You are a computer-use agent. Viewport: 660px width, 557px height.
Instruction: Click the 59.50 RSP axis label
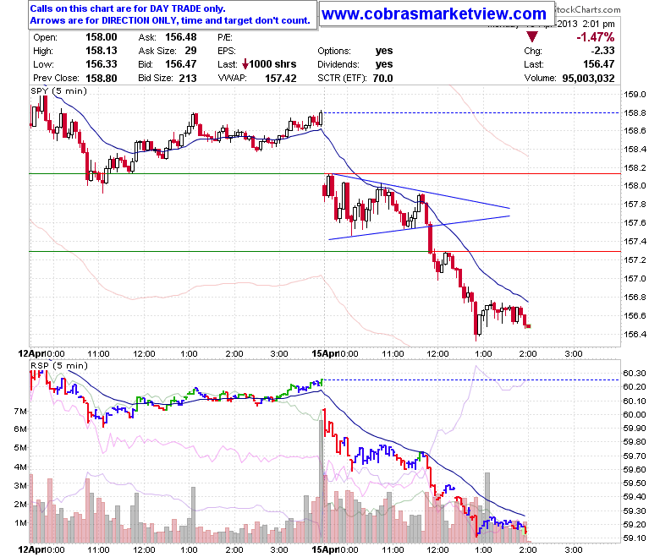635,483
